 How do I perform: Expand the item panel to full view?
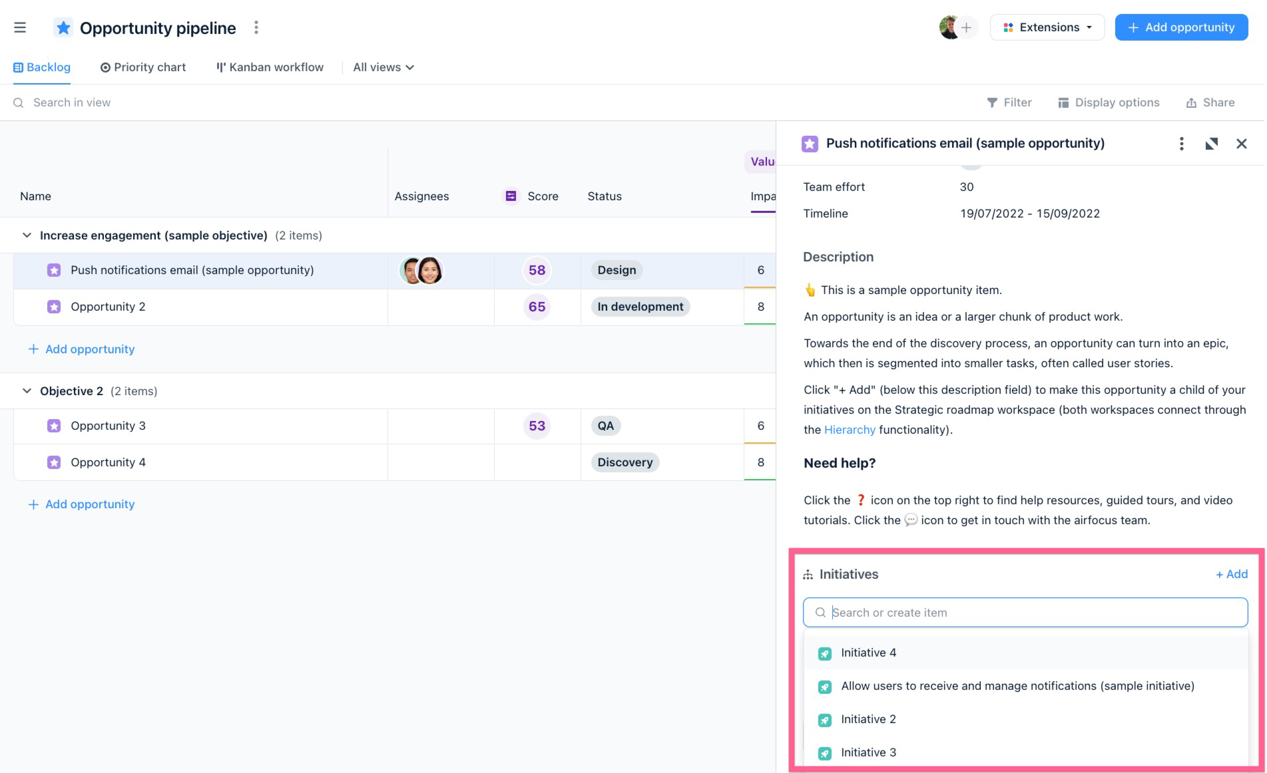pyautogui.click(x=1212, y=144)
